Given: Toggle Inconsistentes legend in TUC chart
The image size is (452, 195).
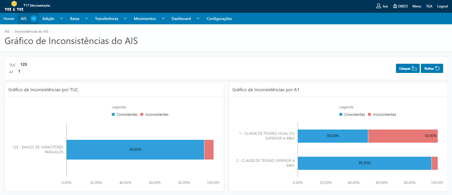Looking at the screenshot, I should [x=154, y=115].
